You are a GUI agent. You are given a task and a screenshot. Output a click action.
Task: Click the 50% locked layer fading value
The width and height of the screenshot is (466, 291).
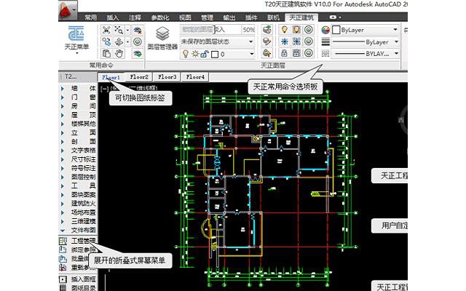[248, 30]
